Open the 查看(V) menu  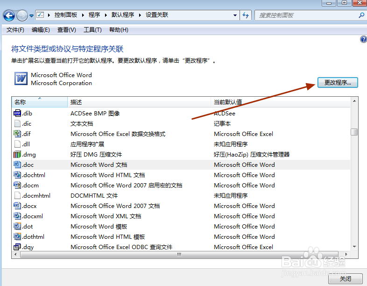point(67,30)
